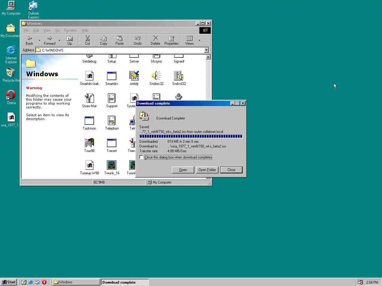Click the 'Download Complete' heading in the dialog

170,118
